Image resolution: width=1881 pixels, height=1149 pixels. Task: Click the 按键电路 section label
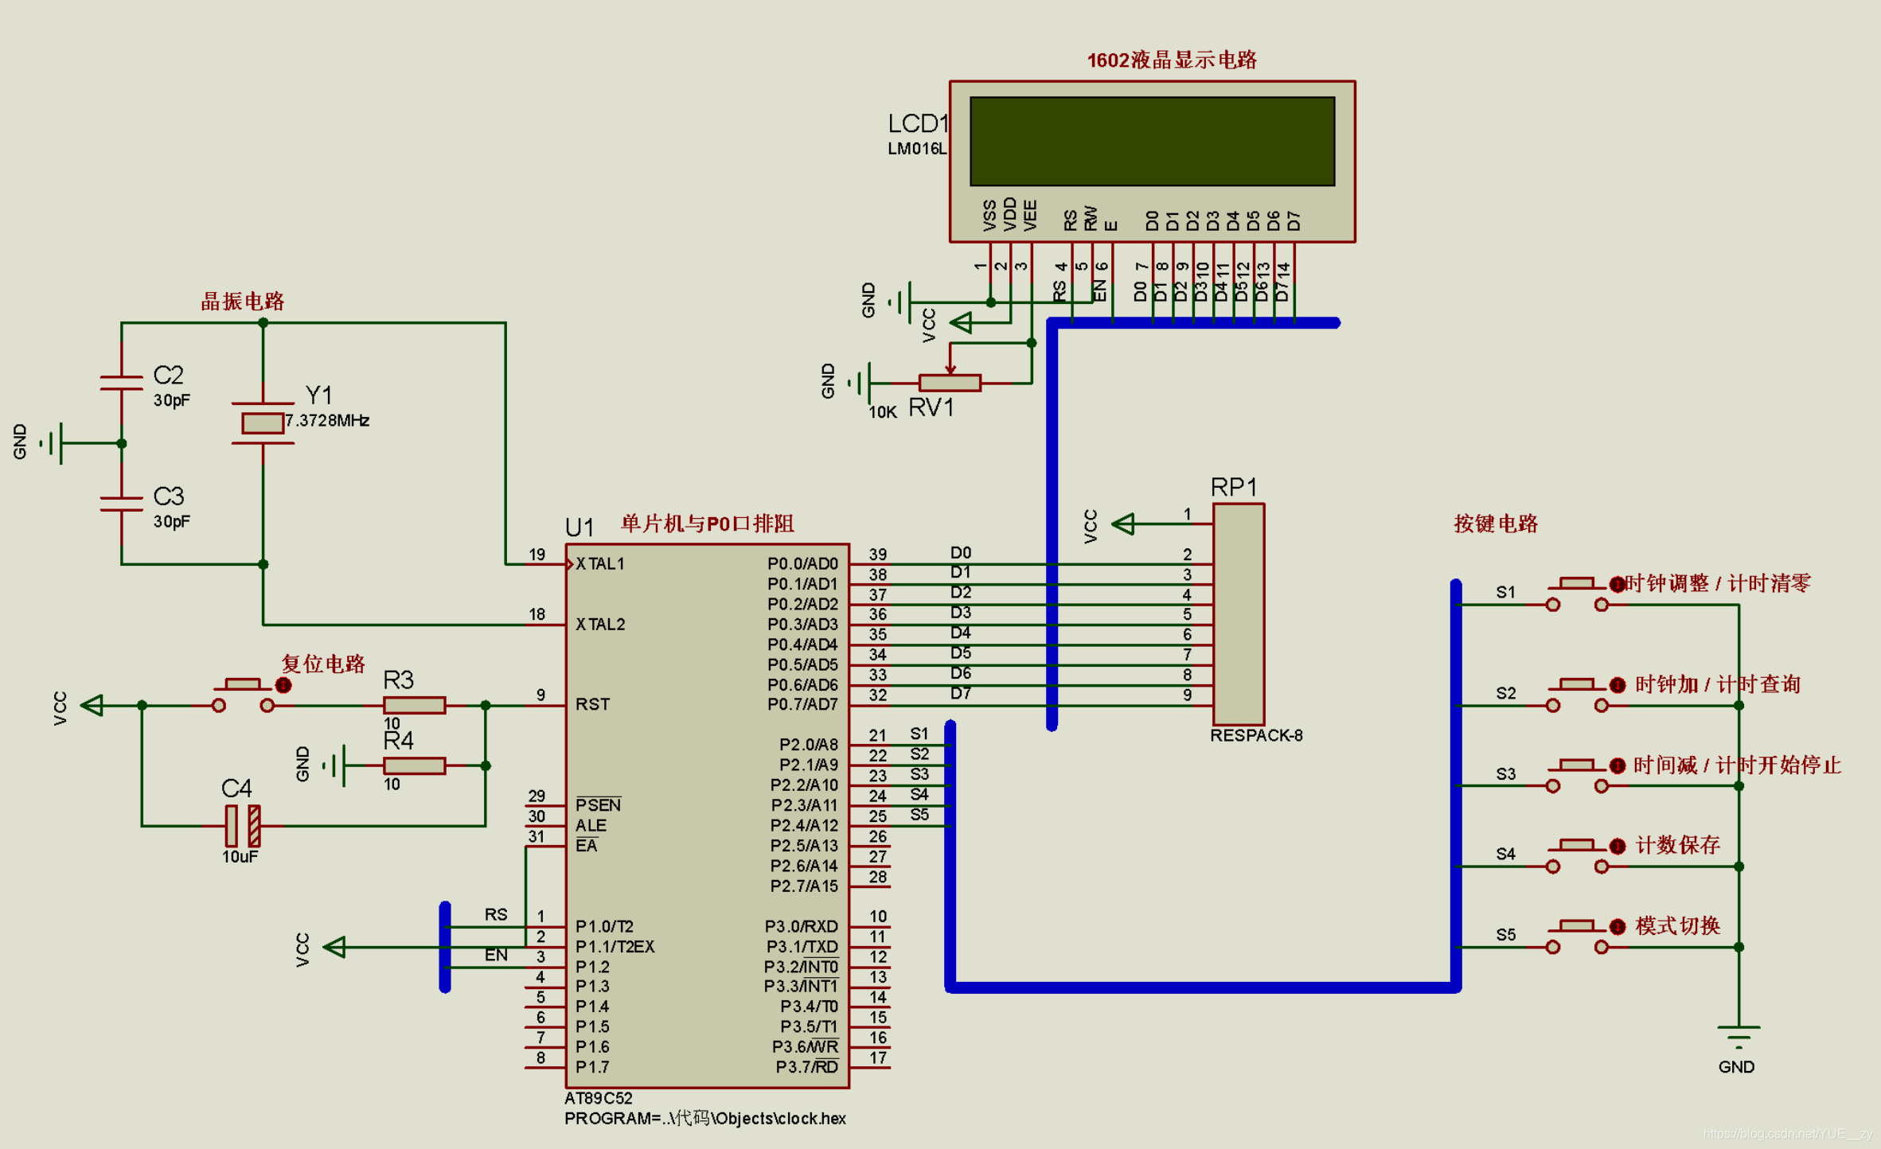click(x=1496, y=523)
